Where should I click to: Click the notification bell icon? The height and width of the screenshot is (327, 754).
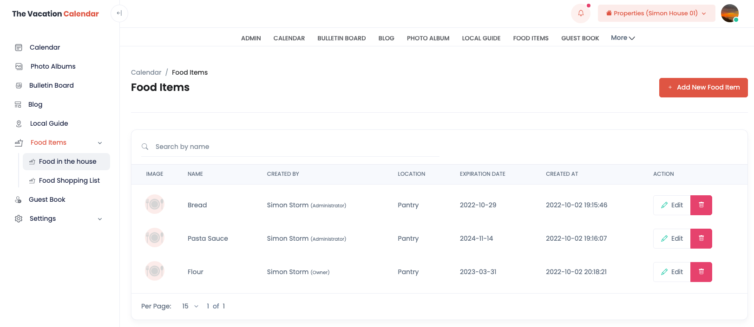[580, 13]
